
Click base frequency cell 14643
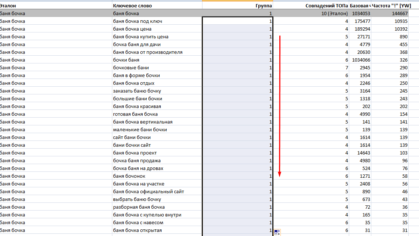tap(360, 153)
